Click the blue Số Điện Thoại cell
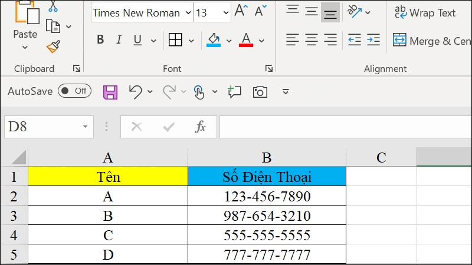The width and height of the screenshot is (472, 265). click(267, 176)
